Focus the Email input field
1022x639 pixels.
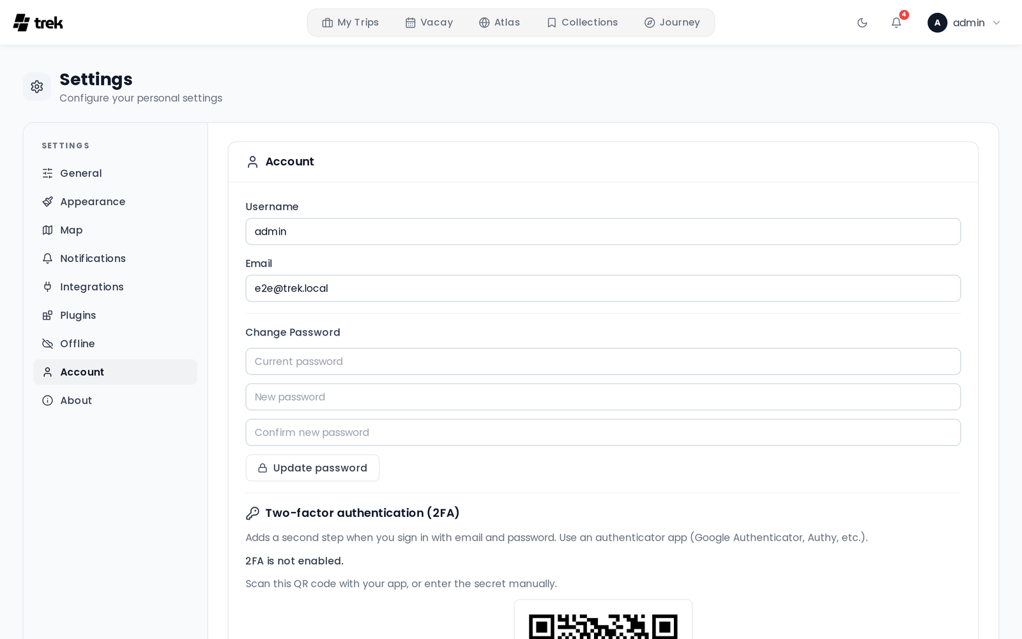pos(603,288)
